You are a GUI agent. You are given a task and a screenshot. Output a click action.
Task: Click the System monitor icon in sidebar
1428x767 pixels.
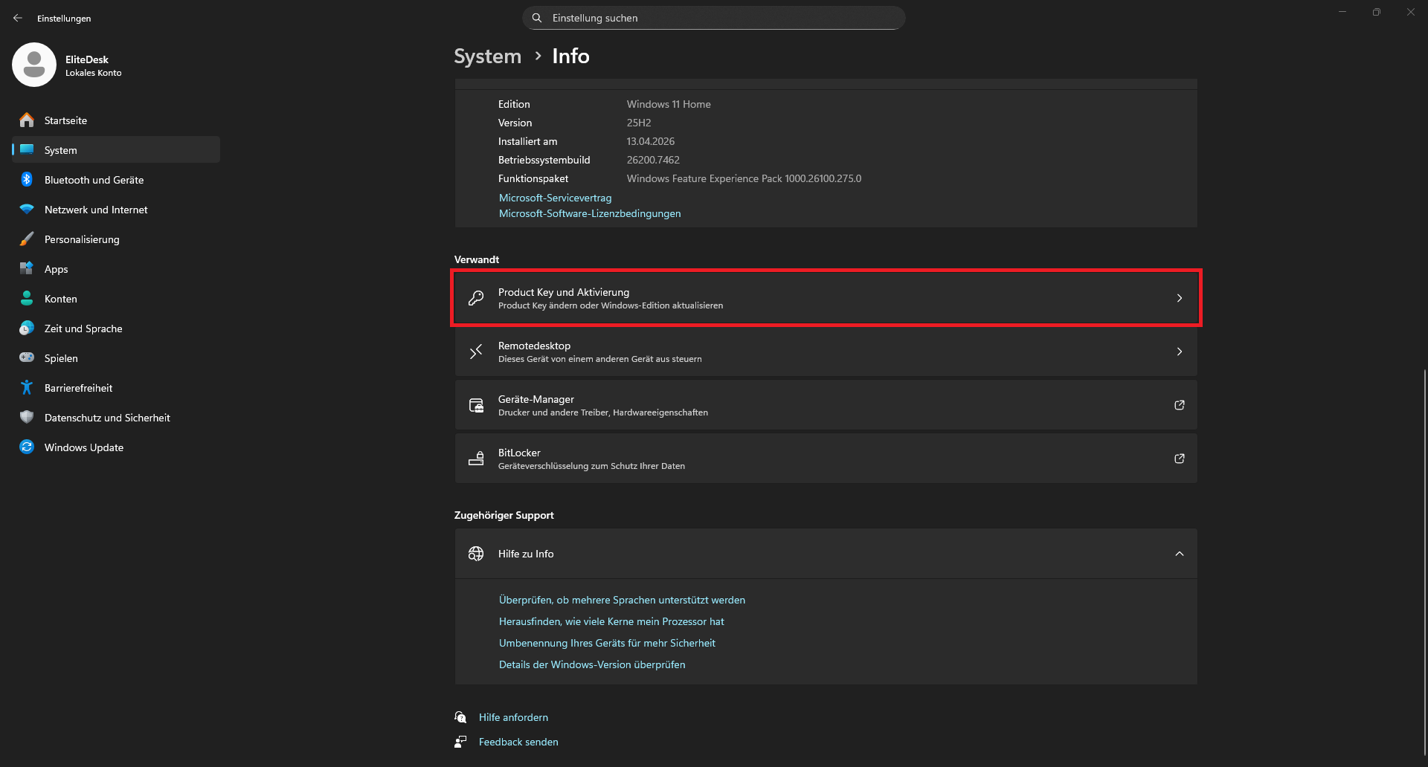27,149
